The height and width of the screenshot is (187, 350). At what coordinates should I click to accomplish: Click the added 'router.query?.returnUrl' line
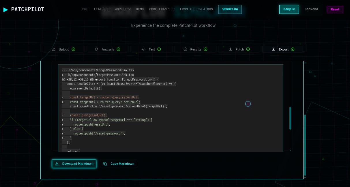tap(101, 102)
